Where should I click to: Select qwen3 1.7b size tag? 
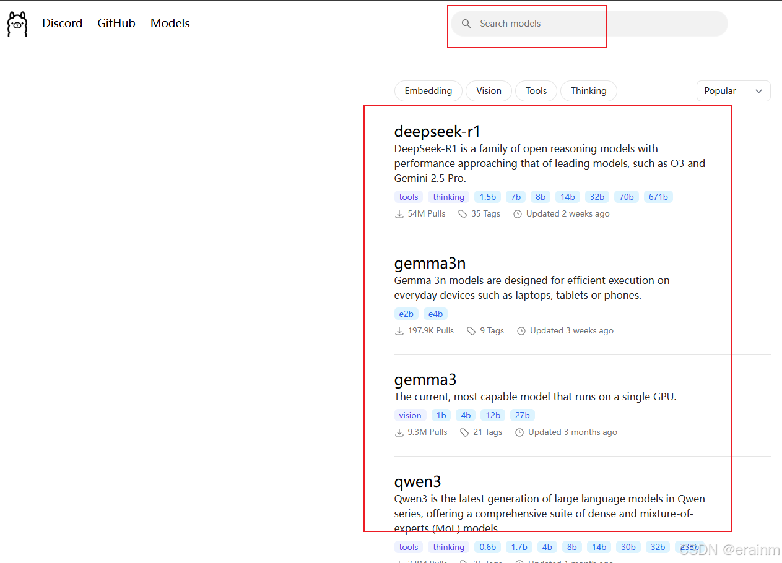click(519, 547)
